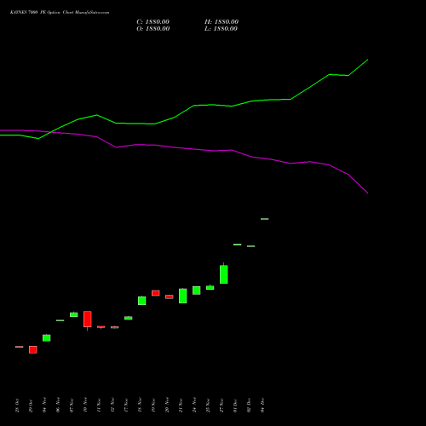
Task: Click the green candle above 21 Nov
Action: pyautogui.click(x=183, y=296)
